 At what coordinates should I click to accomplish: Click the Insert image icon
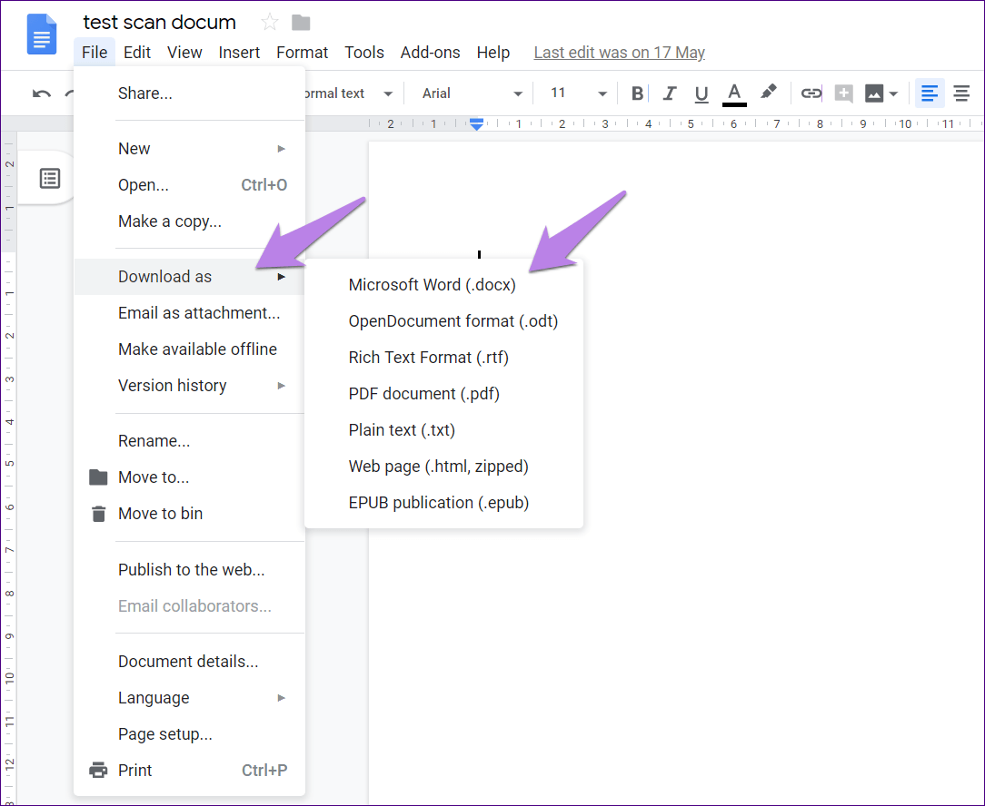[x=874, y=93]
